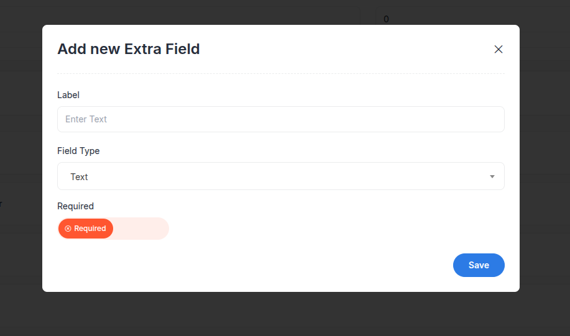
Task: Click the Field Type dropdown arrow
Action: tap(492, 177)
